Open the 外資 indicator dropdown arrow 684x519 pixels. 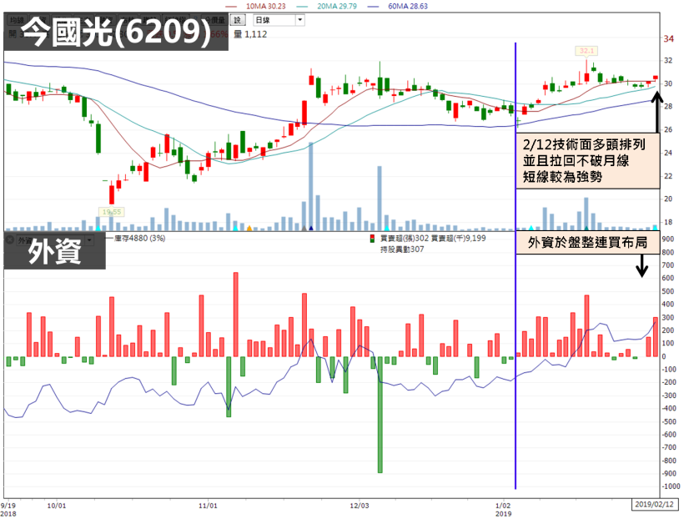(x=89, y=240)
